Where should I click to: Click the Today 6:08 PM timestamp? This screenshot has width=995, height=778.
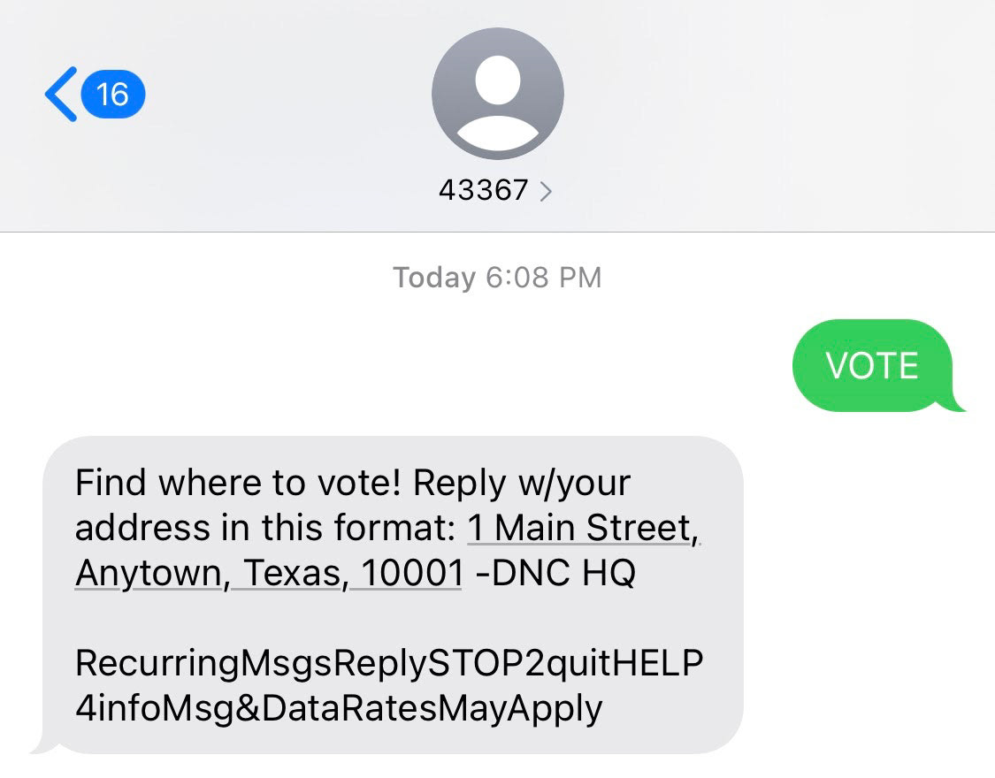tap(497, 278)
